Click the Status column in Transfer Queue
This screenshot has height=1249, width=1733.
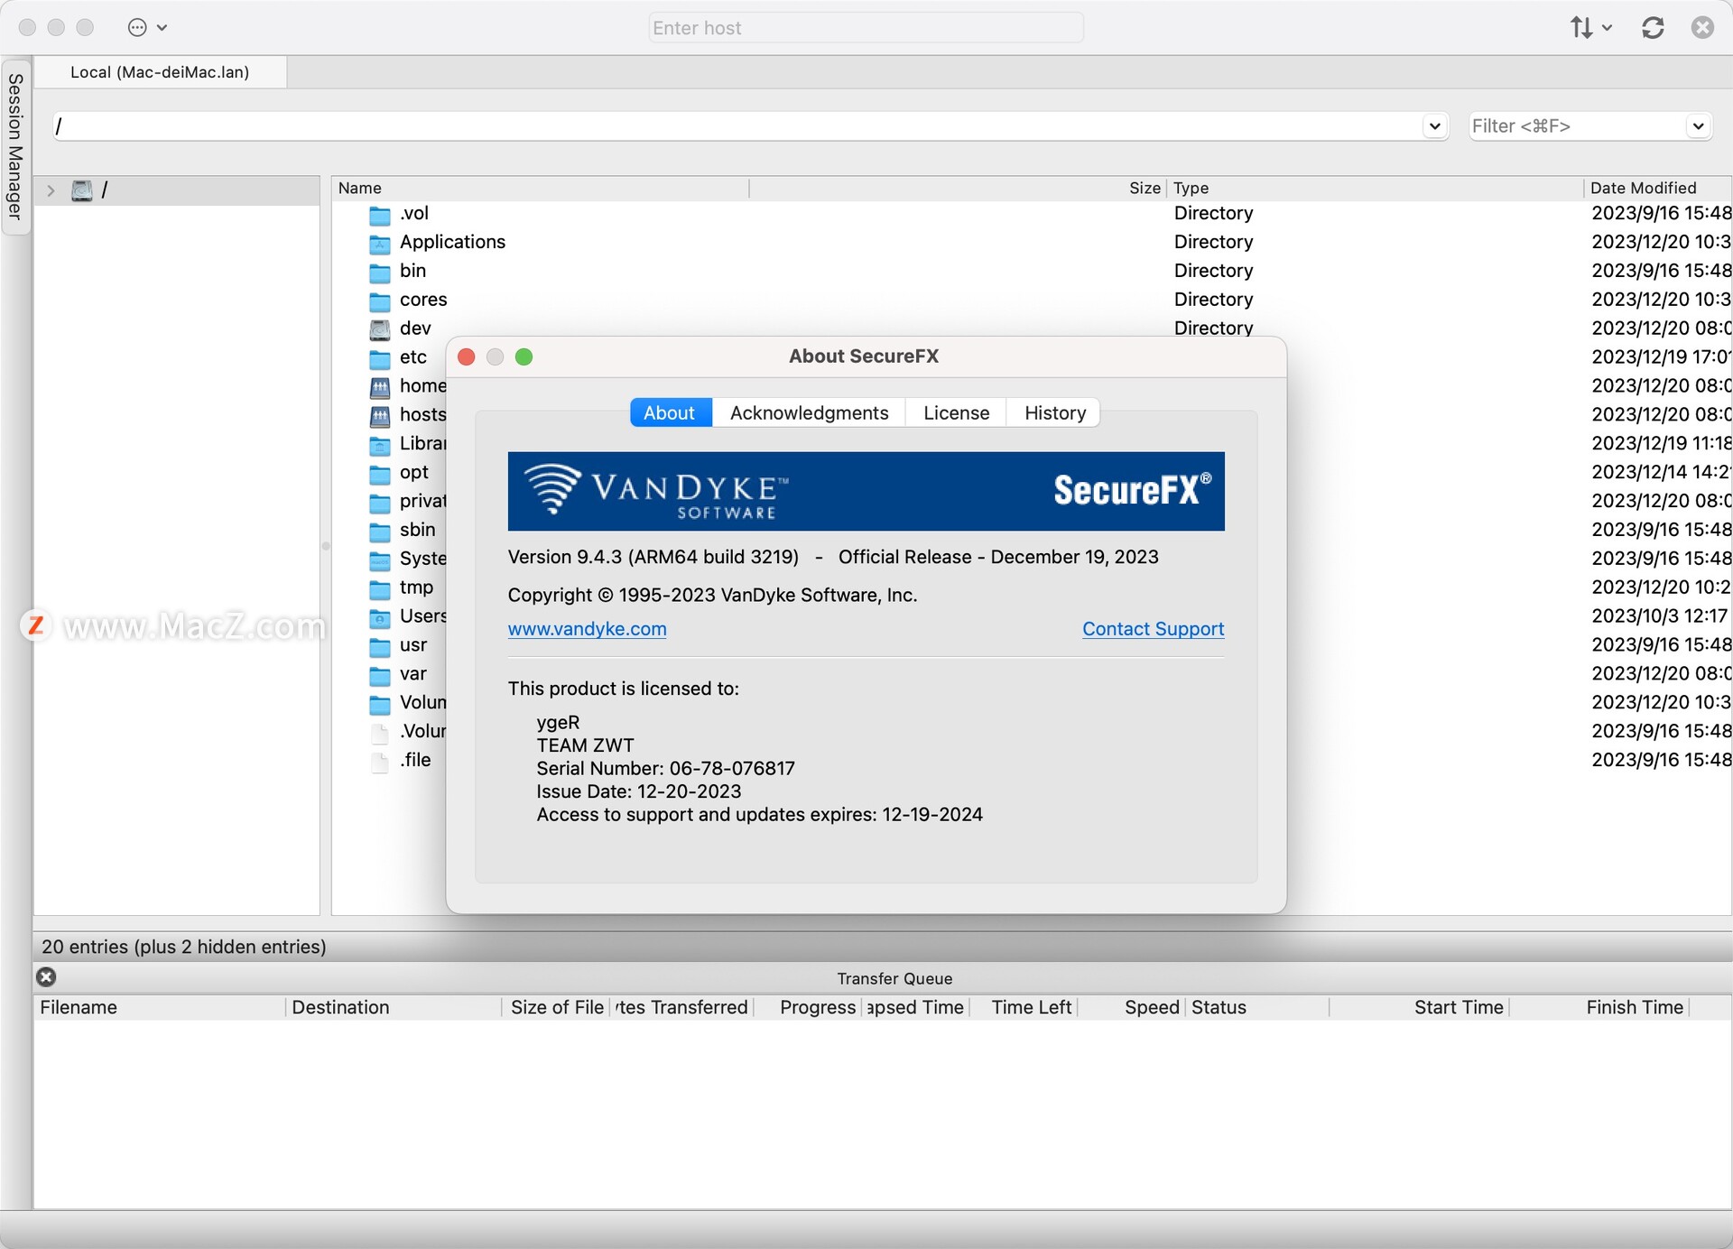coord(1256,1007)
